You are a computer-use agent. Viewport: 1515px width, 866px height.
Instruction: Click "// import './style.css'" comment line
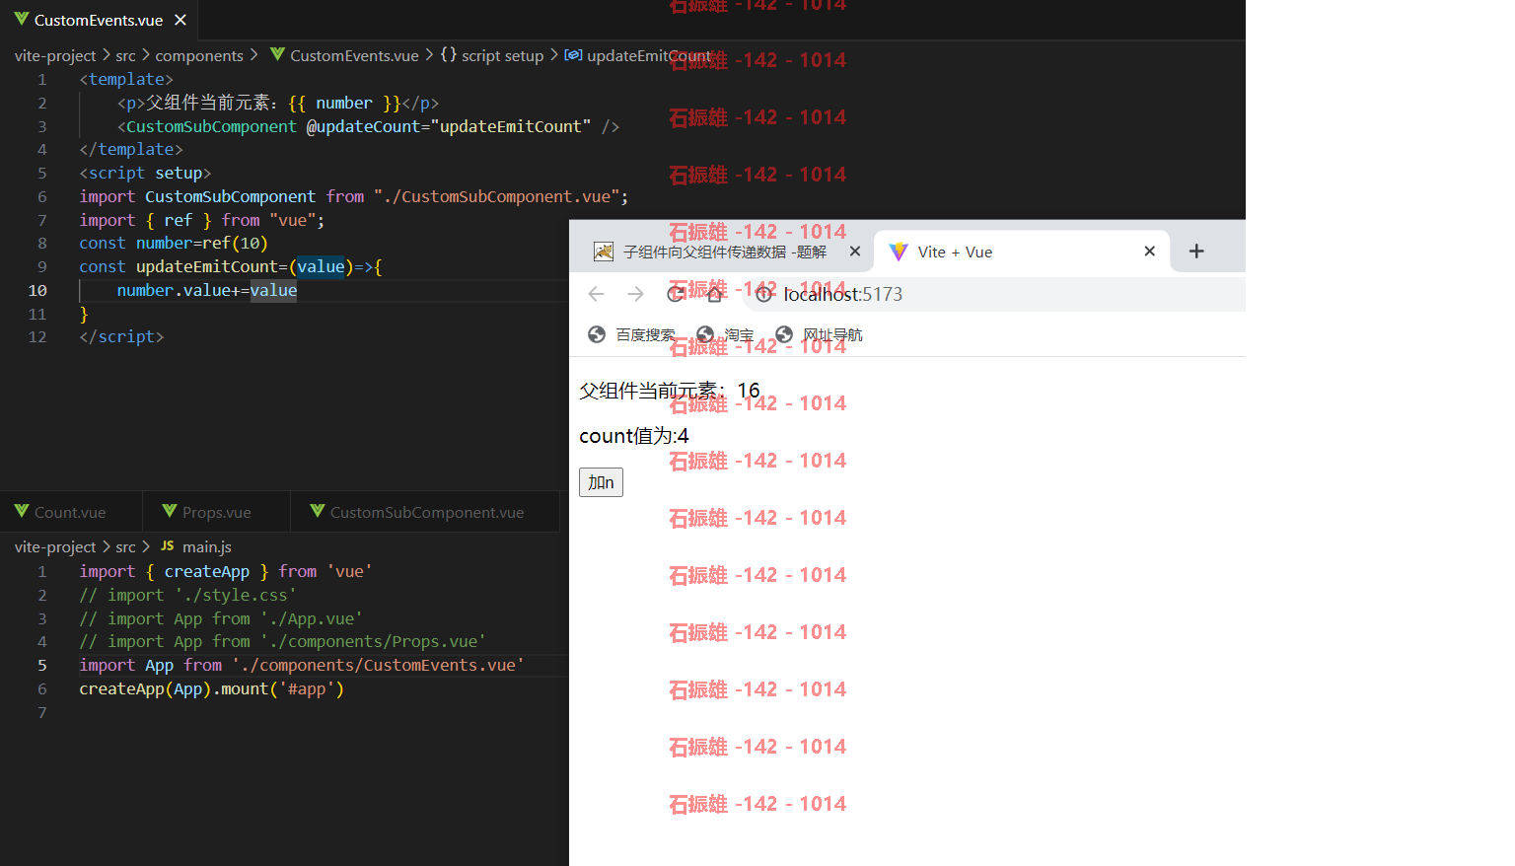tap(187, 595)
